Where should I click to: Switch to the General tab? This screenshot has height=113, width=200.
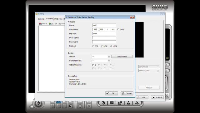click(41, 19)
